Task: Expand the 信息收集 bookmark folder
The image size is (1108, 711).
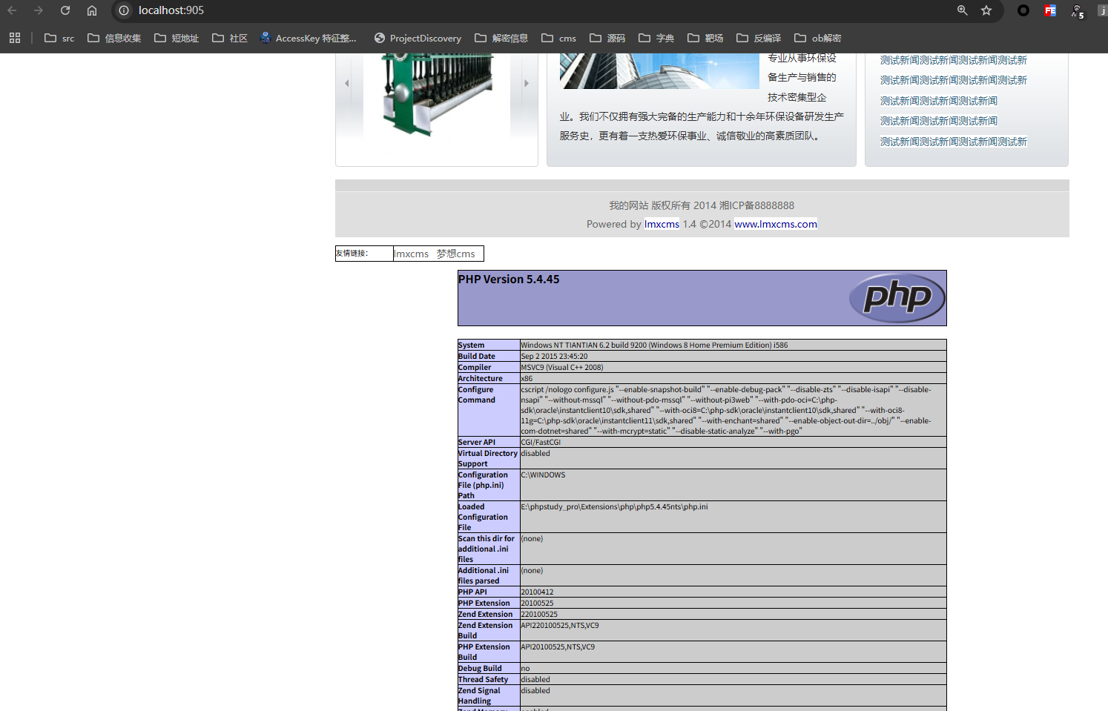Action: (x=114, y=38)
